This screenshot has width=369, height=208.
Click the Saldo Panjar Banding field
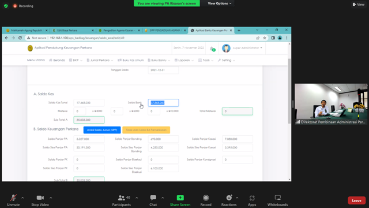pos(163,139)
